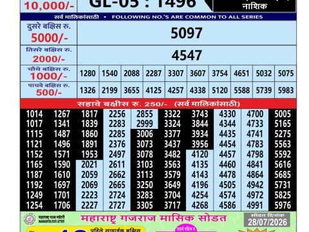Image resolution: width=309 pixels, height=232 pixels.
Task: Click sixth prize number 3305
Action: point(145,205)
